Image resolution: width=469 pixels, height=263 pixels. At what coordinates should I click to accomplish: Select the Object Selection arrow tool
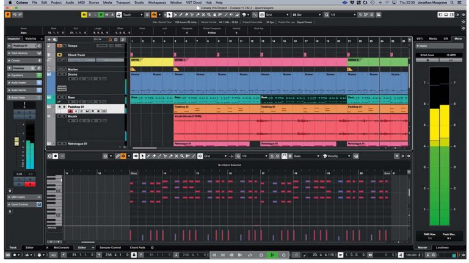[170, 15]
